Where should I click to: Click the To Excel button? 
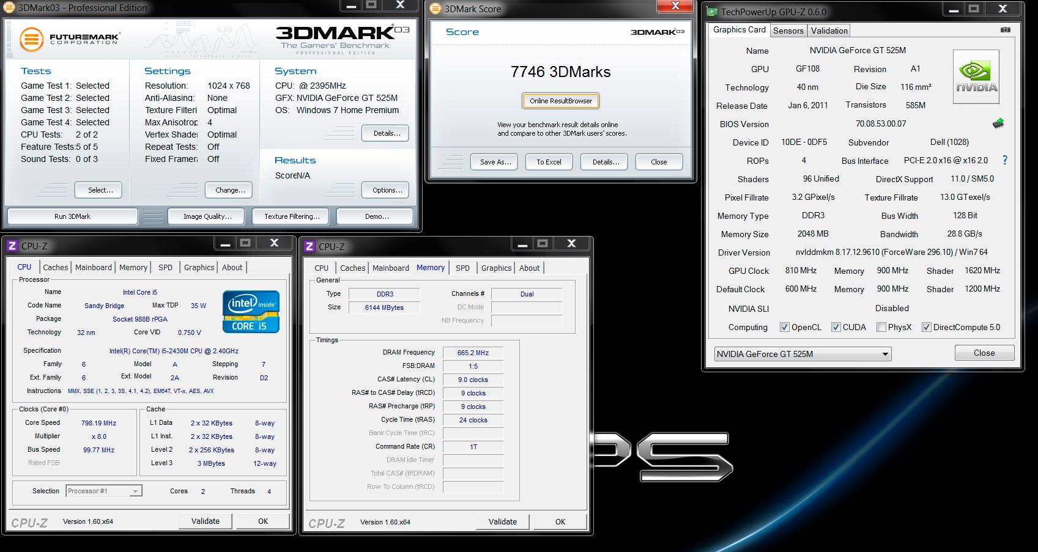(549, 162)
